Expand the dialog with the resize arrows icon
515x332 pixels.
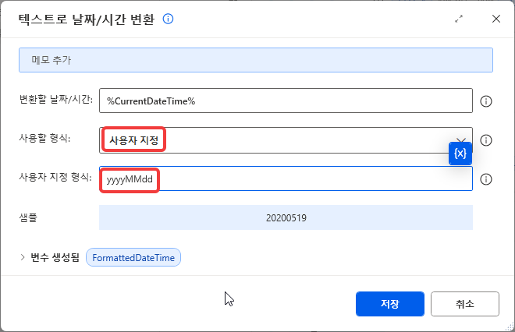click(459, 19)
